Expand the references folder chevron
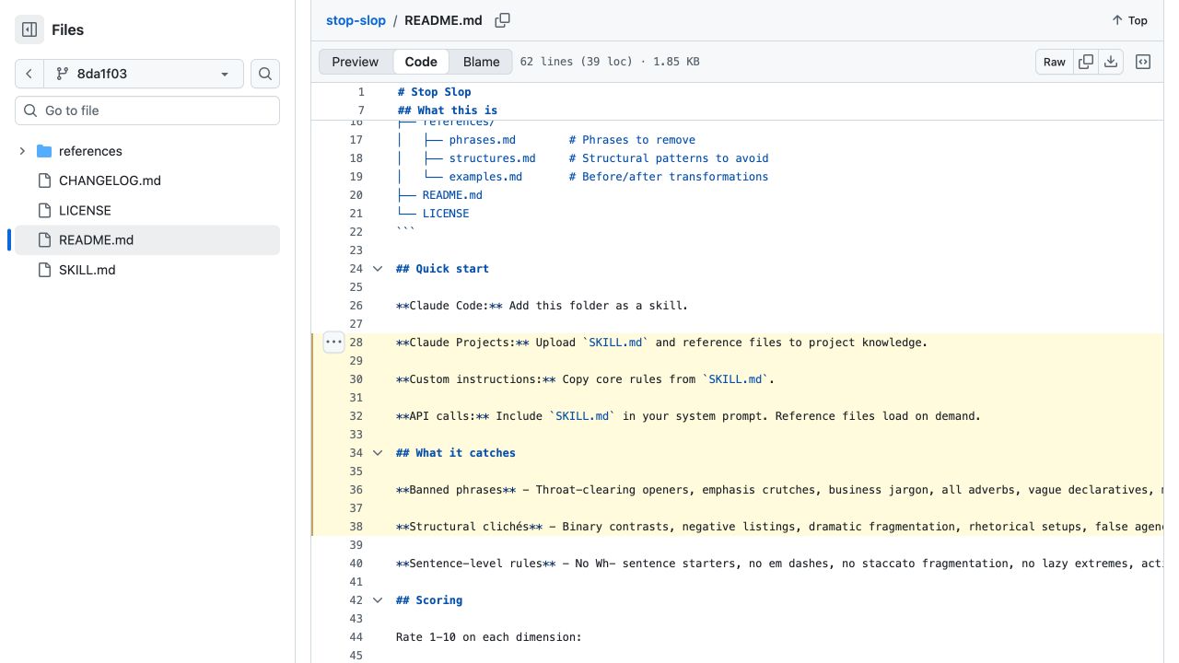Viewport: 1179px width, 663px height. click(x=22, y=151)
